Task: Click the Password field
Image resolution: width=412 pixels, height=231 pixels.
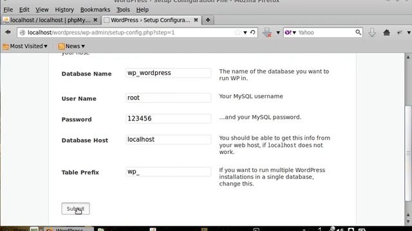Action: tap(169, 118)
